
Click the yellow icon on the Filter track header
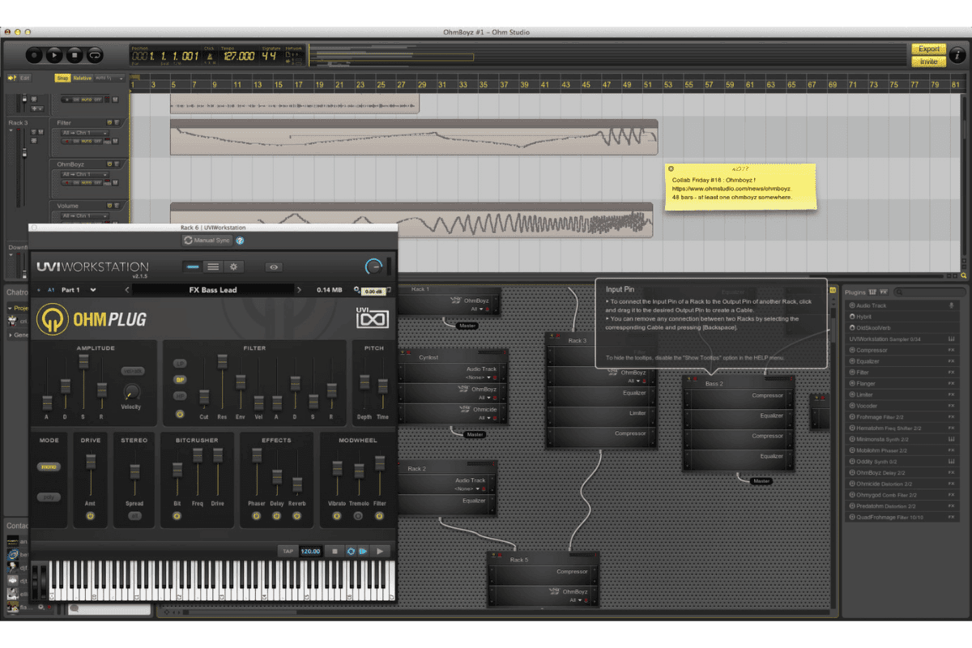tap(109, 122)
